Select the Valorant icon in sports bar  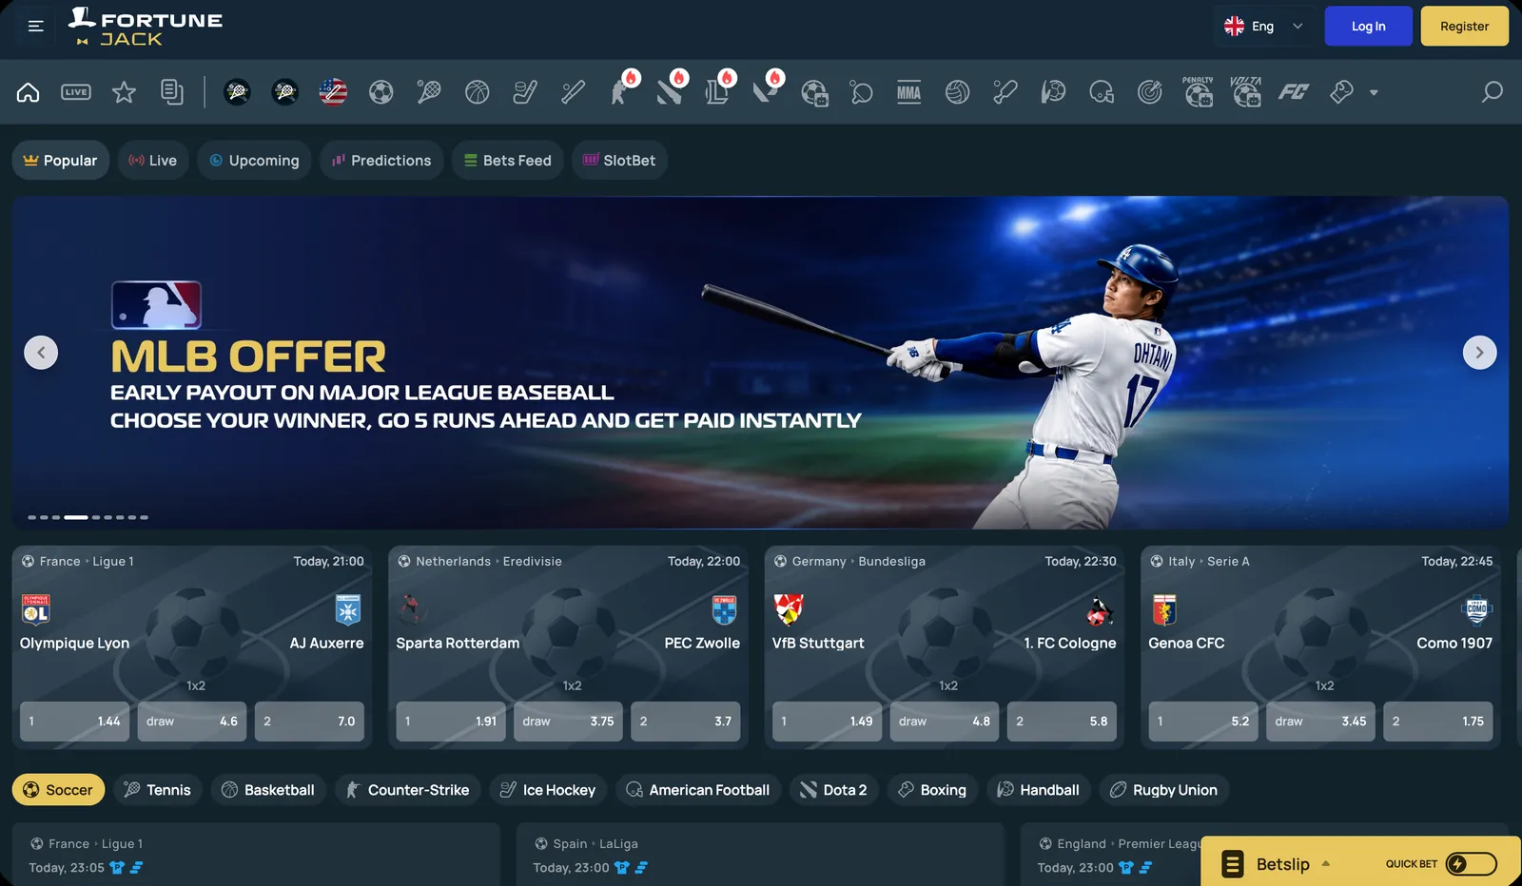tap(765, 92)
